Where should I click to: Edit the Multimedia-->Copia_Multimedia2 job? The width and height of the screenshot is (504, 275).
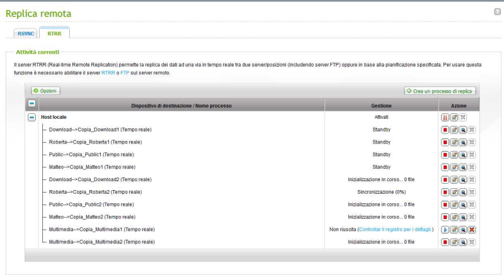[454, 242]
